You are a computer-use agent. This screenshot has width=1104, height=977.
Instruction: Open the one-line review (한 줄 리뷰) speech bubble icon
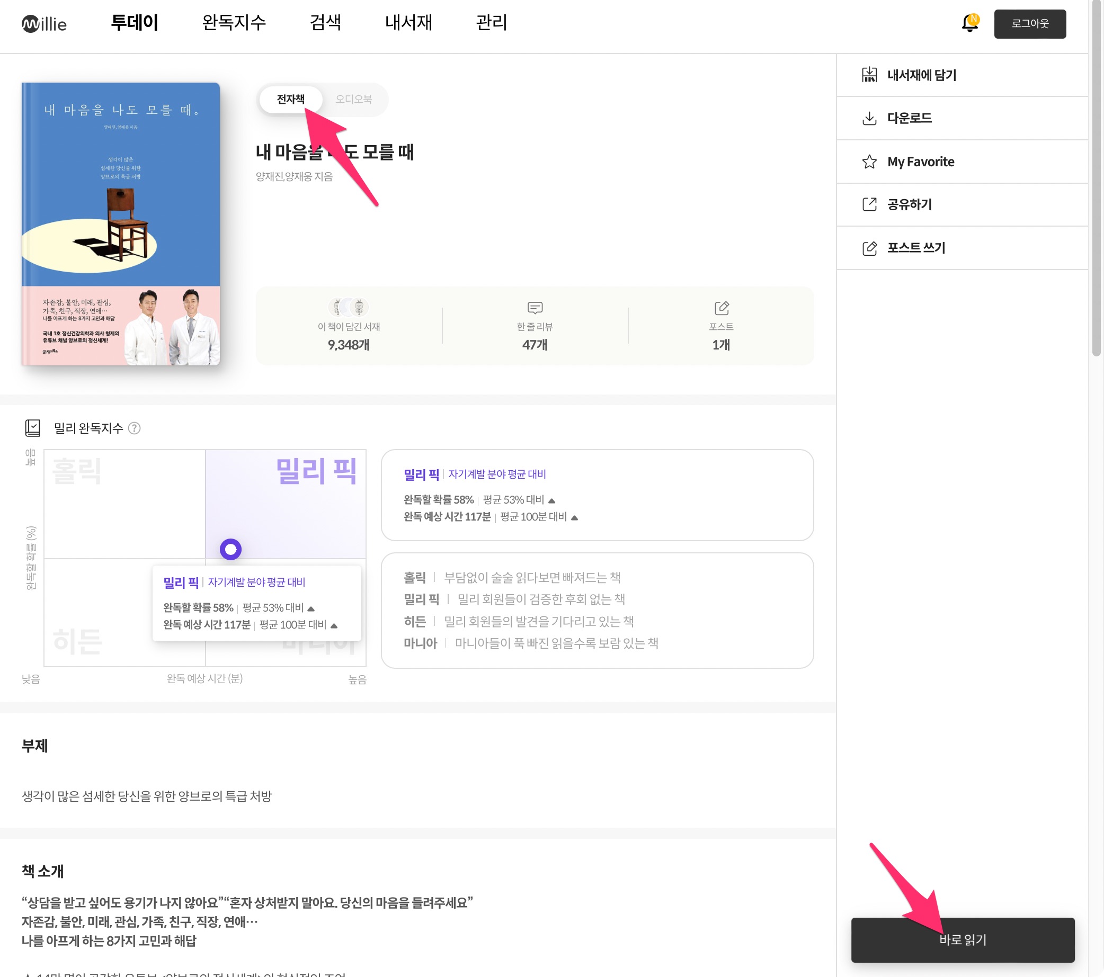(535, 308)
